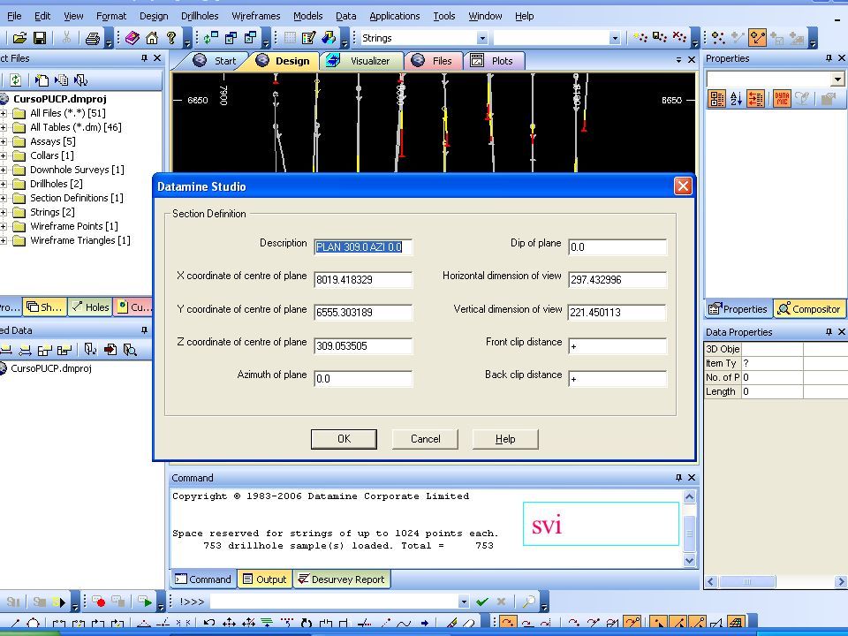The image size is (848, 636).
Task: Click Help in the Section Definition dialog
Action: coord(505,439)
